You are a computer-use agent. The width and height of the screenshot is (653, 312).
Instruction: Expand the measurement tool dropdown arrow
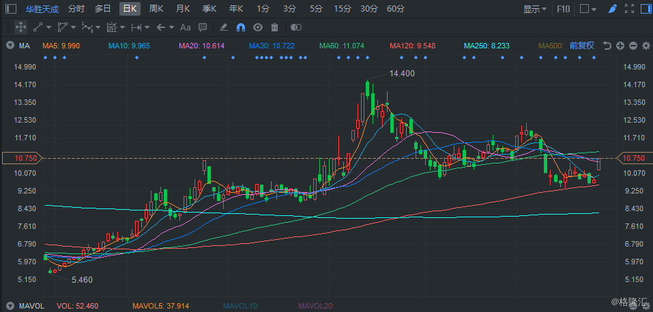(x=122, y=27)
